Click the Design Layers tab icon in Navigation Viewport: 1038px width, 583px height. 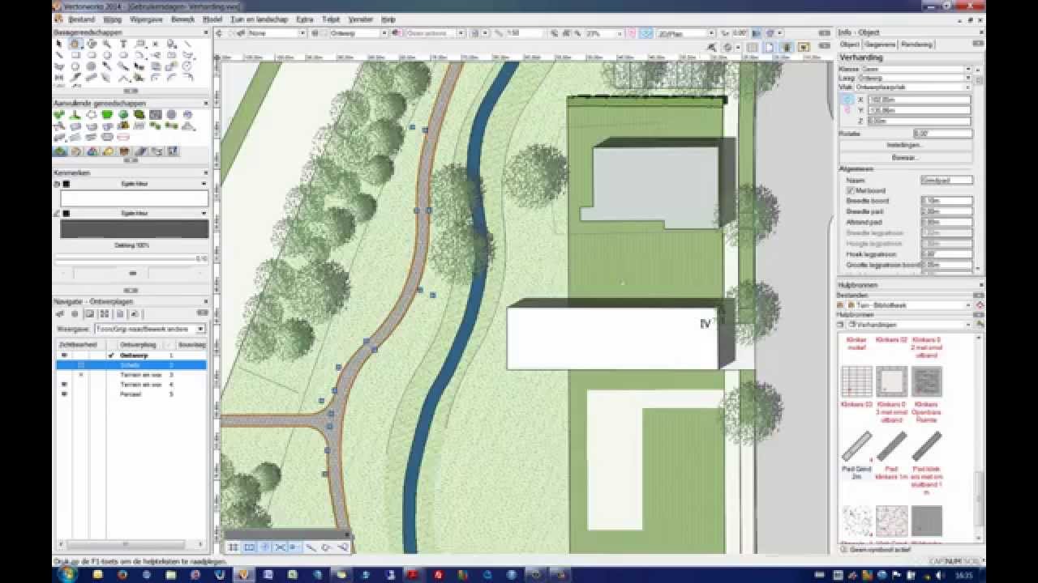75,313
